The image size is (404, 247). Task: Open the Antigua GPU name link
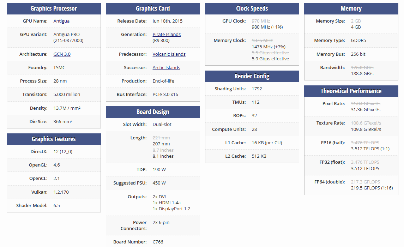click(x=61, y=21)
